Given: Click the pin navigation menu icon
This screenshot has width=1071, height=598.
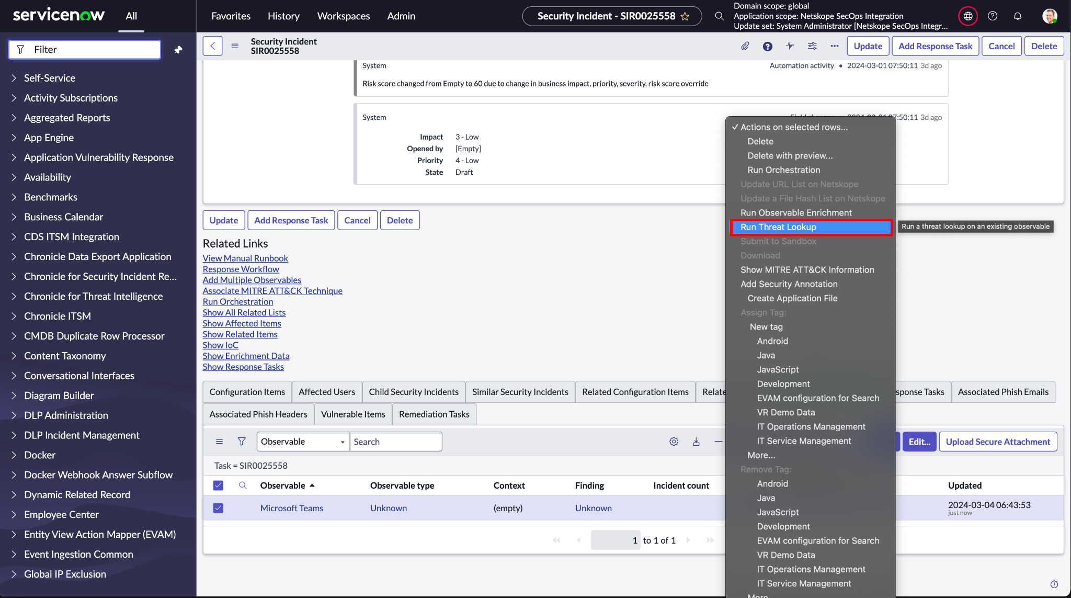Looking at the screenshot, I should click(178, 50).
